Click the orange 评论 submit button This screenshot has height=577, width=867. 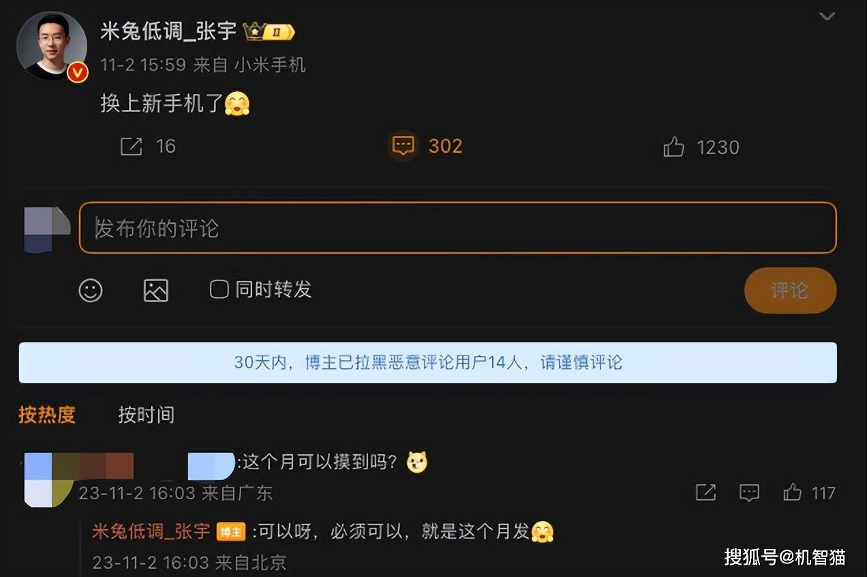pos(790,291)
